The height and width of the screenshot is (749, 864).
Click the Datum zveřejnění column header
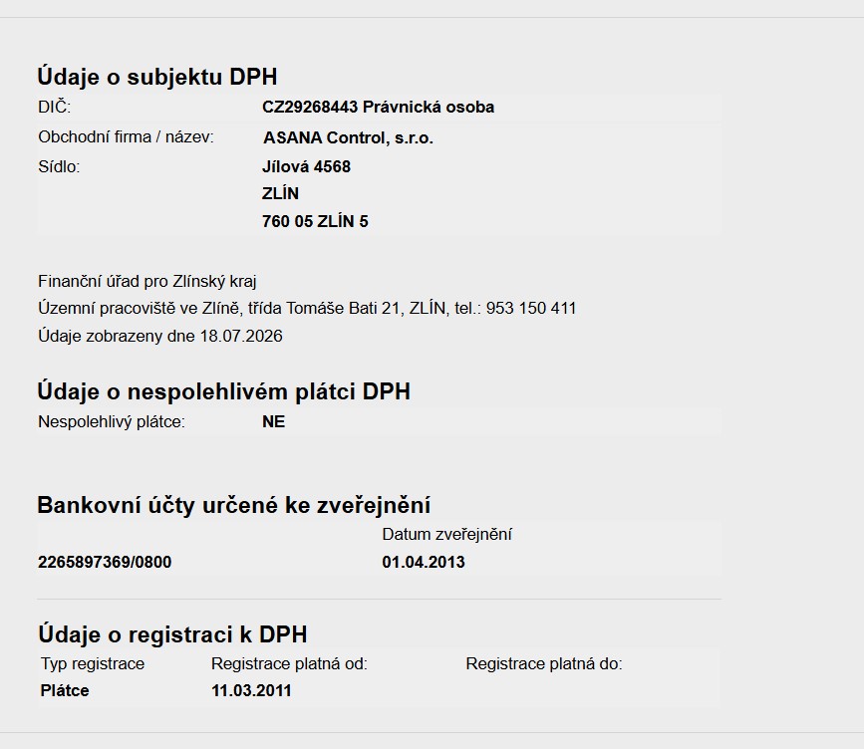(x=446, y=534)
